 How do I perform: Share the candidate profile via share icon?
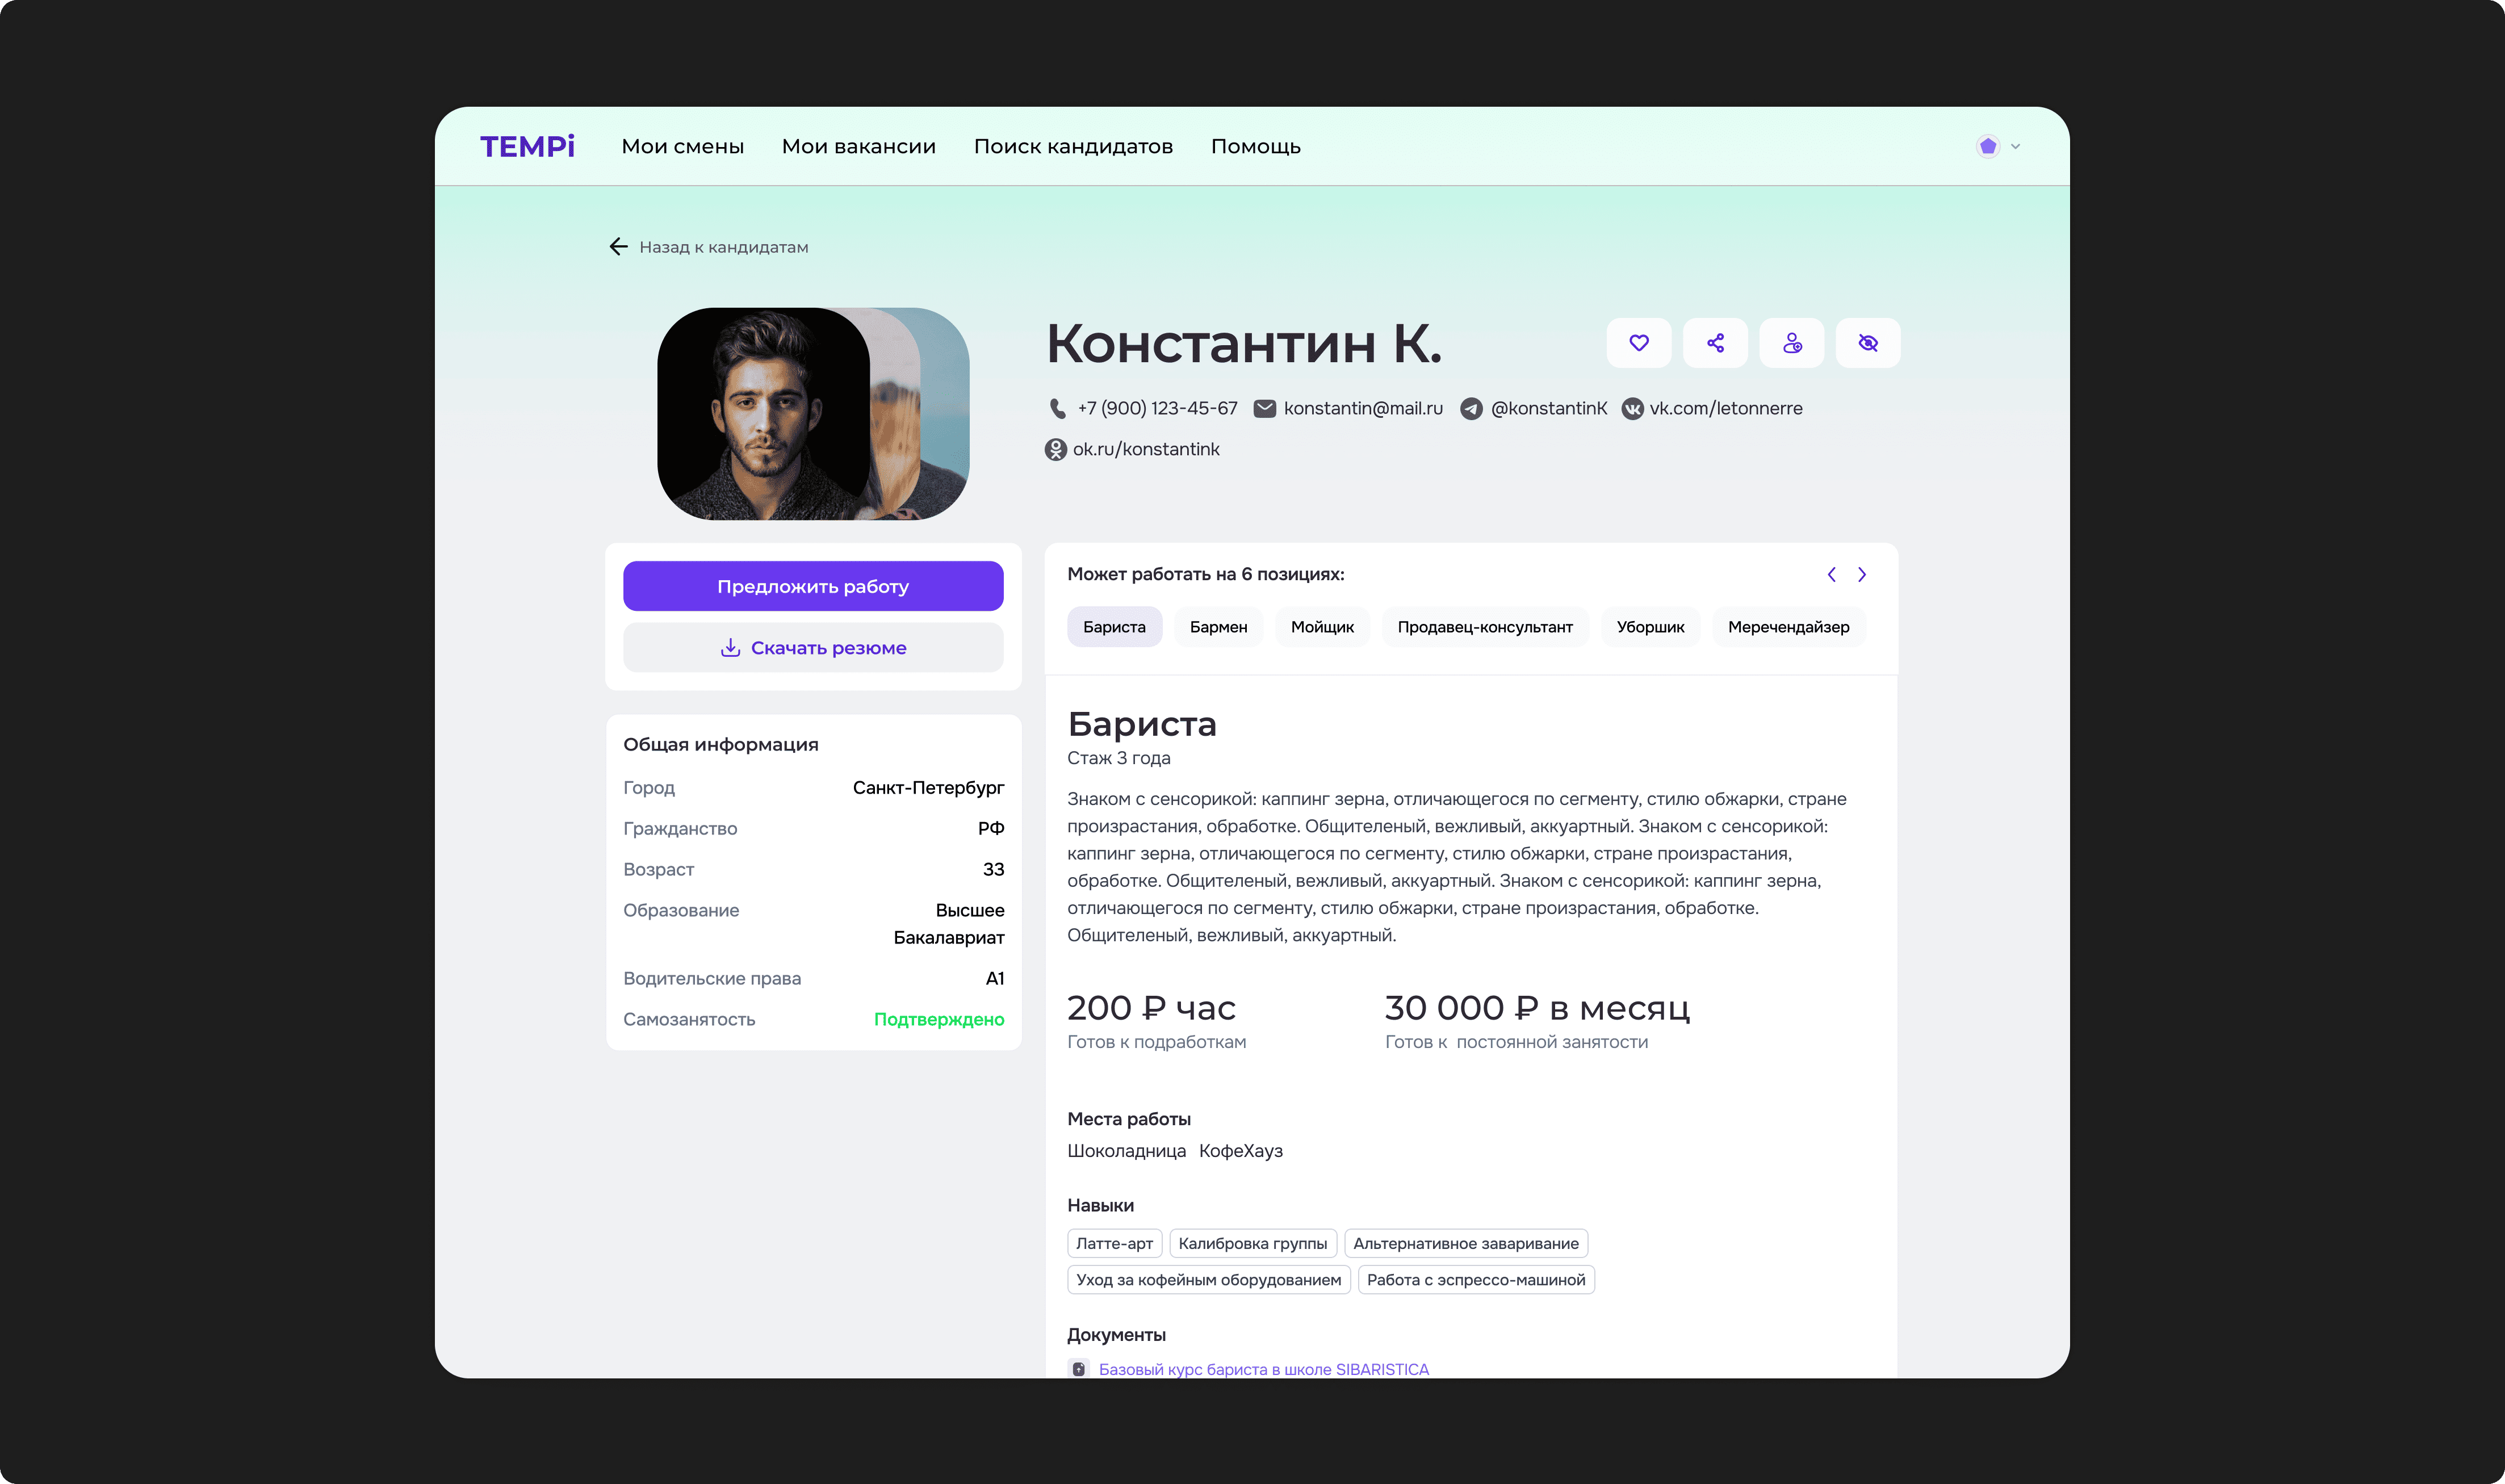pyautogui.click(x=1715, y=343)
